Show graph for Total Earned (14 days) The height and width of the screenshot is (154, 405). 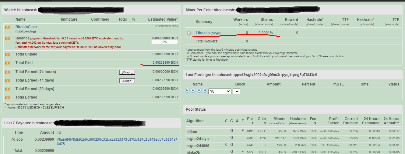click(127, 81)
